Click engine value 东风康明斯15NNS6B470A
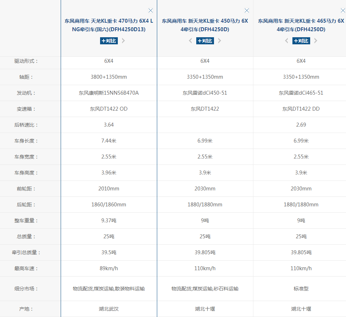346x317 pixels. pos(109,93)
